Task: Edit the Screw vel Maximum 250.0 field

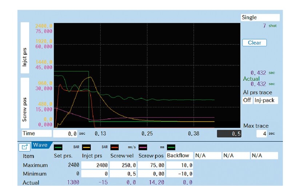Action: click(124, 165)
